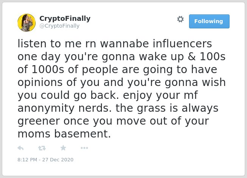Image resolution: width=247 pixels, height=178 pixels.
Task: Mark tweet as favorite using the star
Action: tap(63, 148)
